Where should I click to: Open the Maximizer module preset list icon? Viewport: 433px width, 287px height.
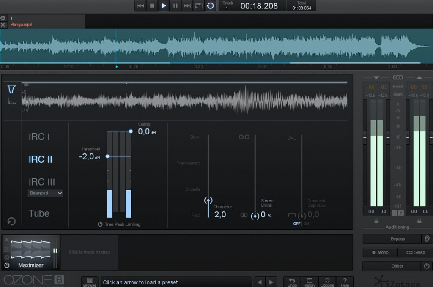tap(7, 250)
